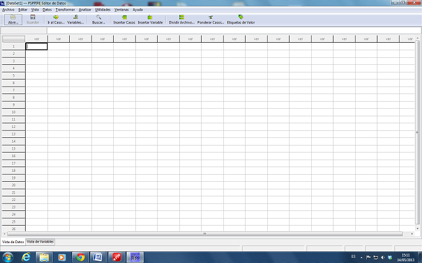Open Google Chrome from taskbar
This screenshot has width=422, height=263.
pos(80,257)
